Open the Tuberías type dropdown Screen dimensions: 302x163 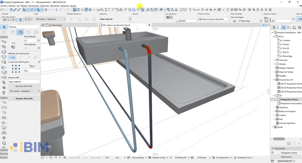[24, 27]
